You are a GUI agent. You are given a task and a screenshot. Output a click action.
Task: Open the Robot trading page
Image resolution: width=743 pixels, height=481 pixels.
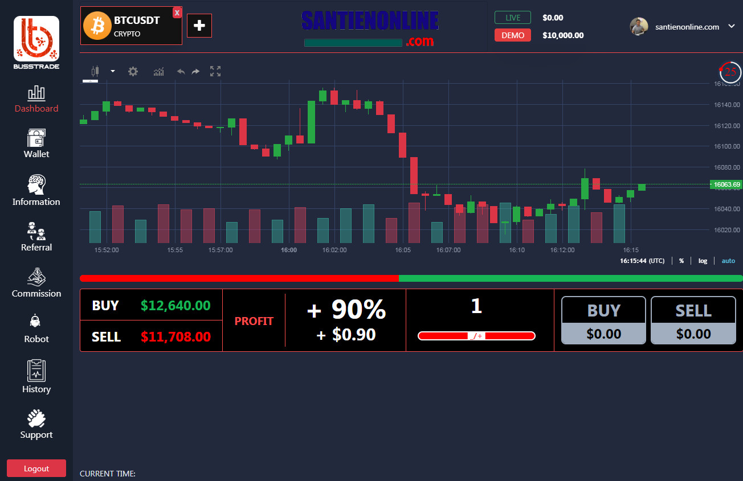36,328
